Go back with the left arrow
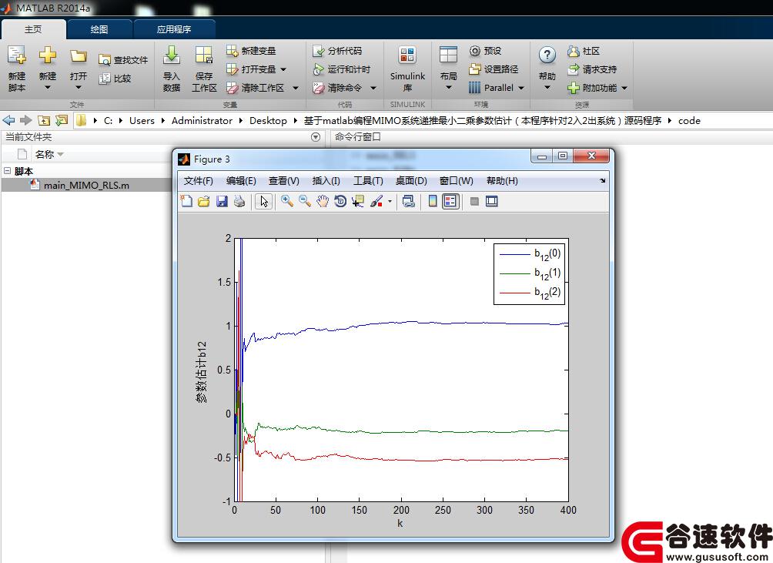This screenshot has height=563, width=773. (x=9, y=120)
